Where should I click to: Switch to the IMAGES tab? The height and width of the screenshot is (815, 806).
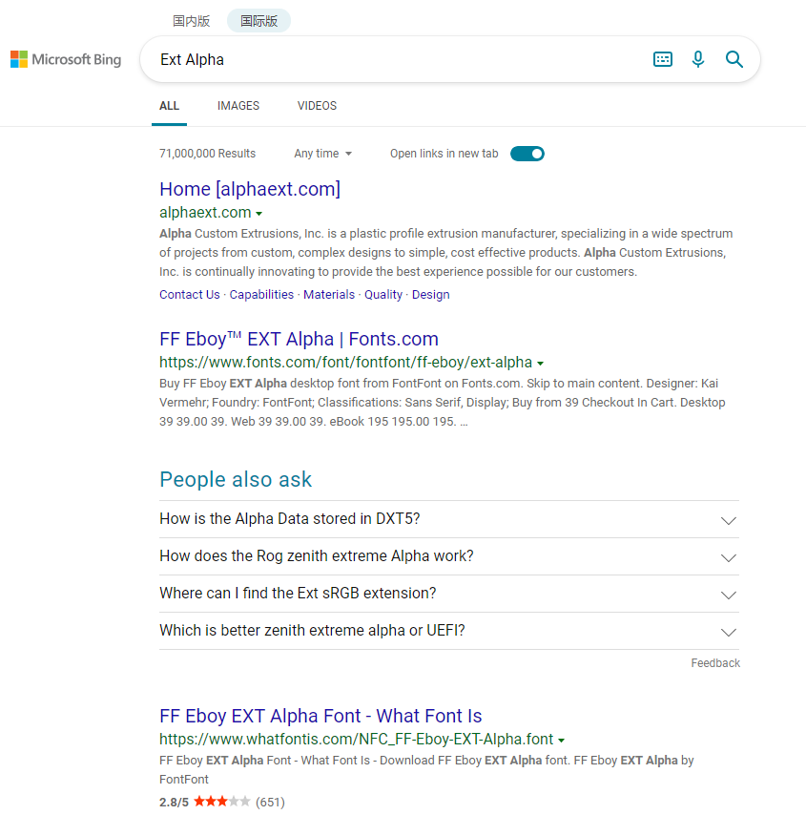pos(238,106)
